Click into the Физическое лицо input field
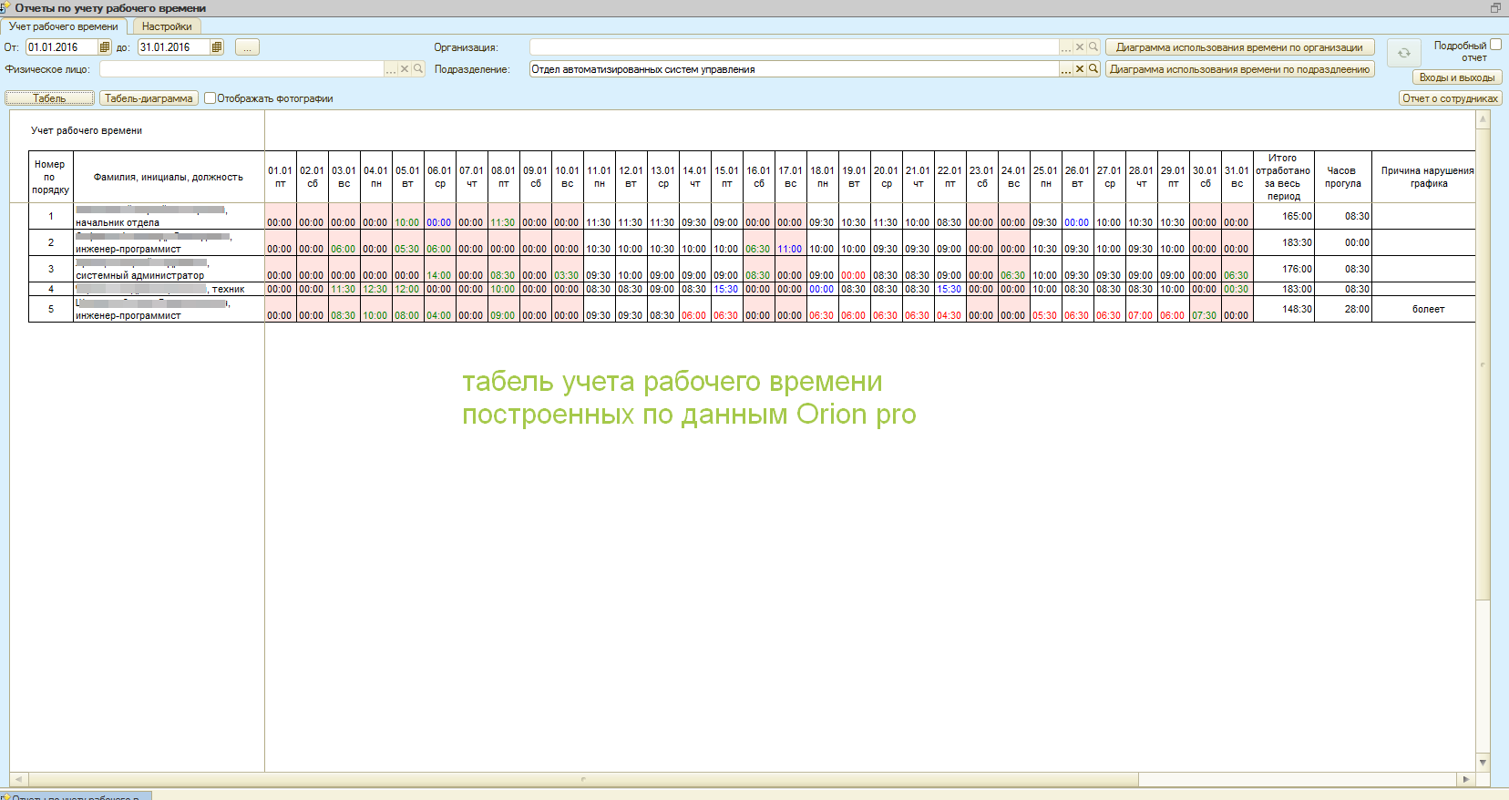 (241, 69)
